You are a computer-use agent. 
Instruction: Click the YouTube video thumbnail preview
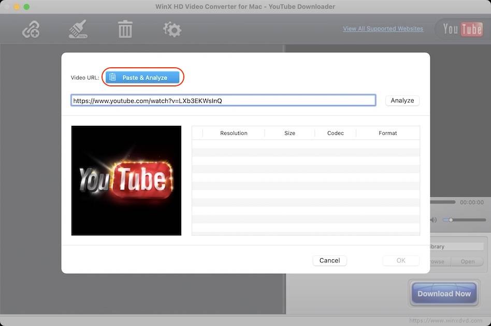(x=126, y=181)
